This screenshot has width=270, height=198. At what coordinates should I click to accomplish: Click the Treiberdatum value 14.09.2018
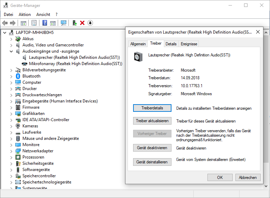coord(190,78)
